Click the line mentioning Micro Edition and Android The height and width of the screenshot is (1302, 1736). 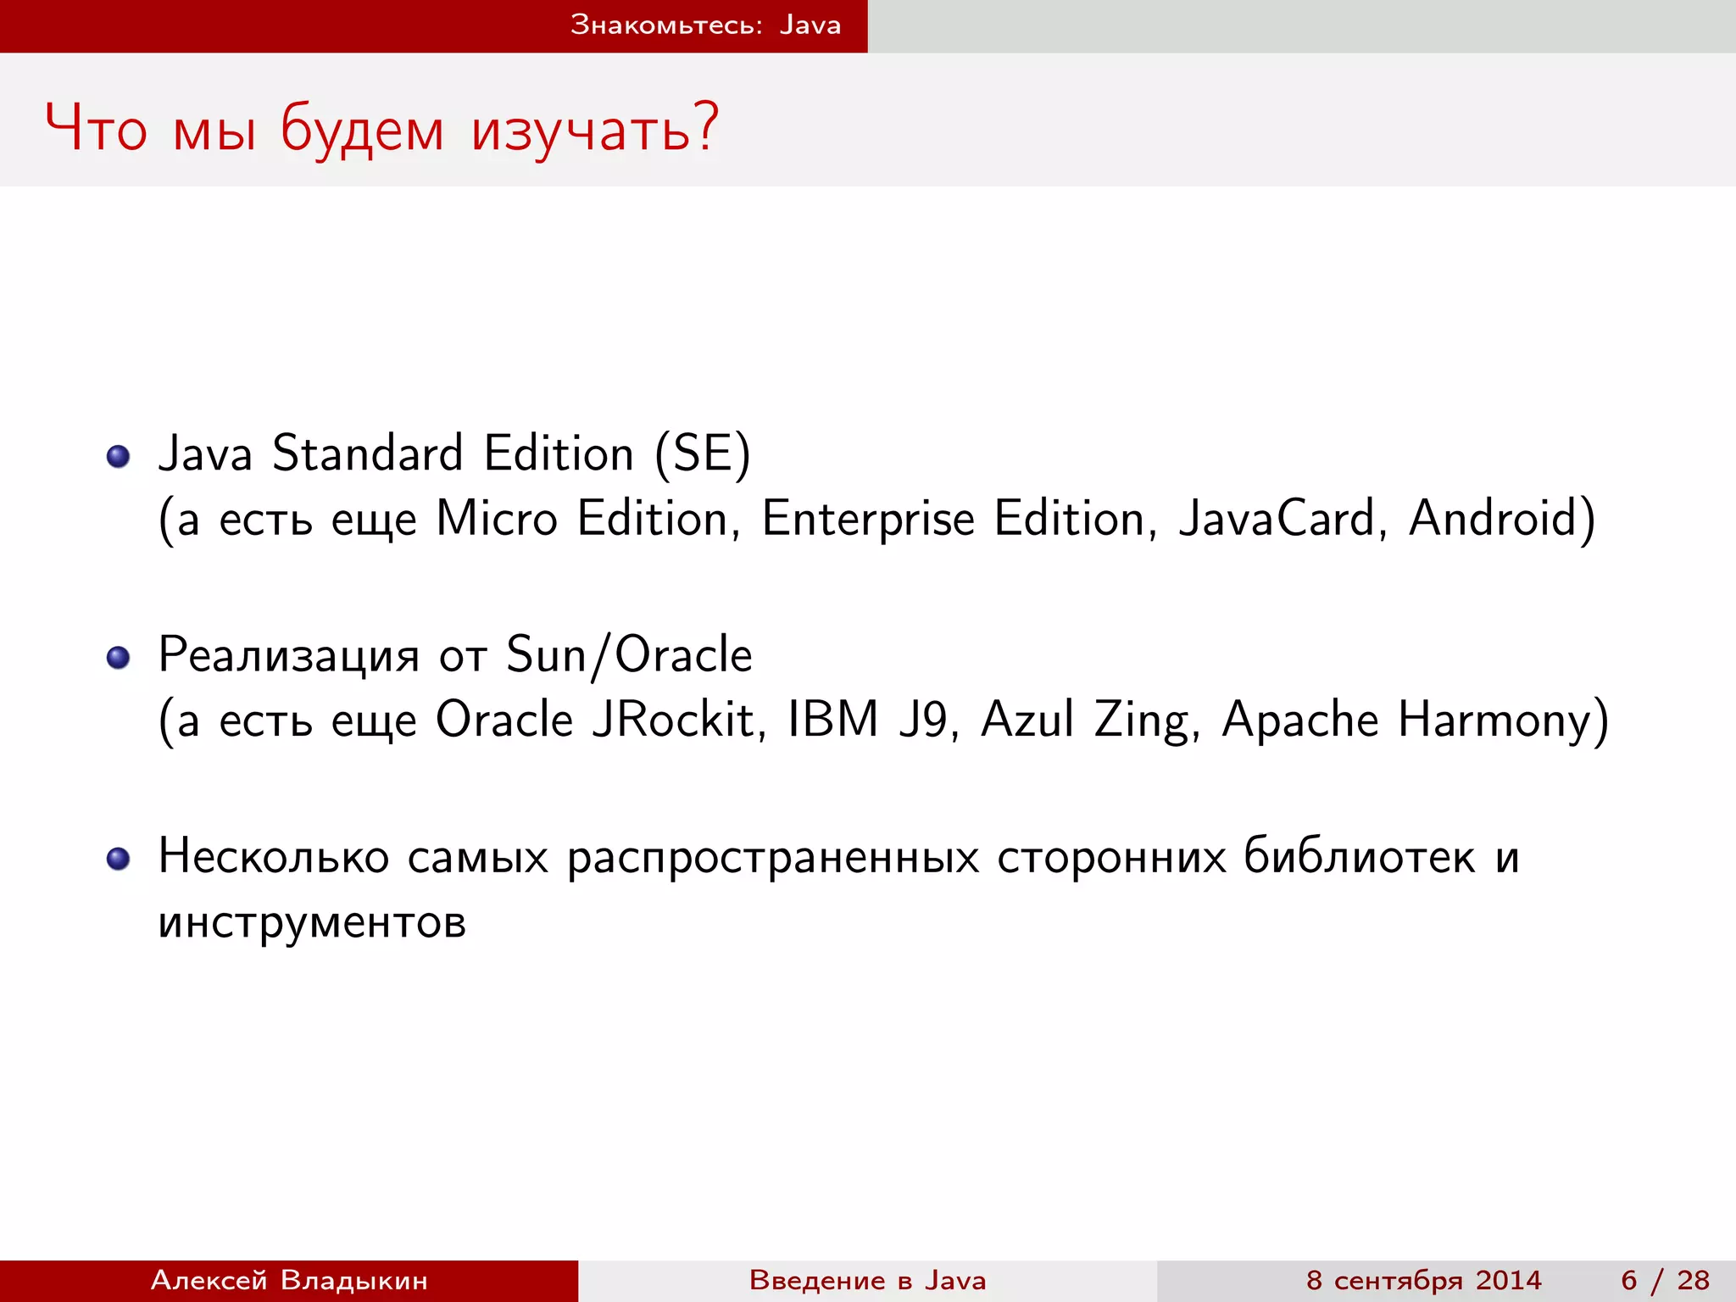coord(877,519)
